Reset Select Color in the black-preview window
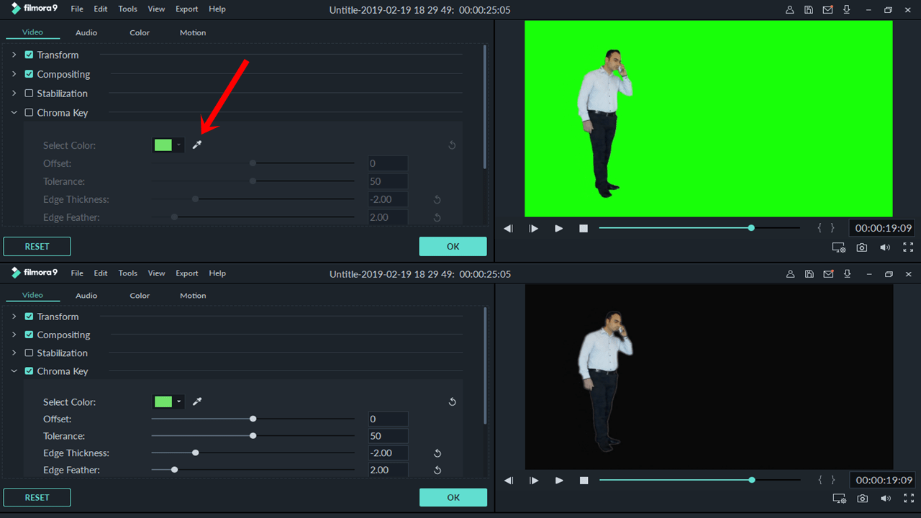The image size is (921, 518). click(452, 401)
